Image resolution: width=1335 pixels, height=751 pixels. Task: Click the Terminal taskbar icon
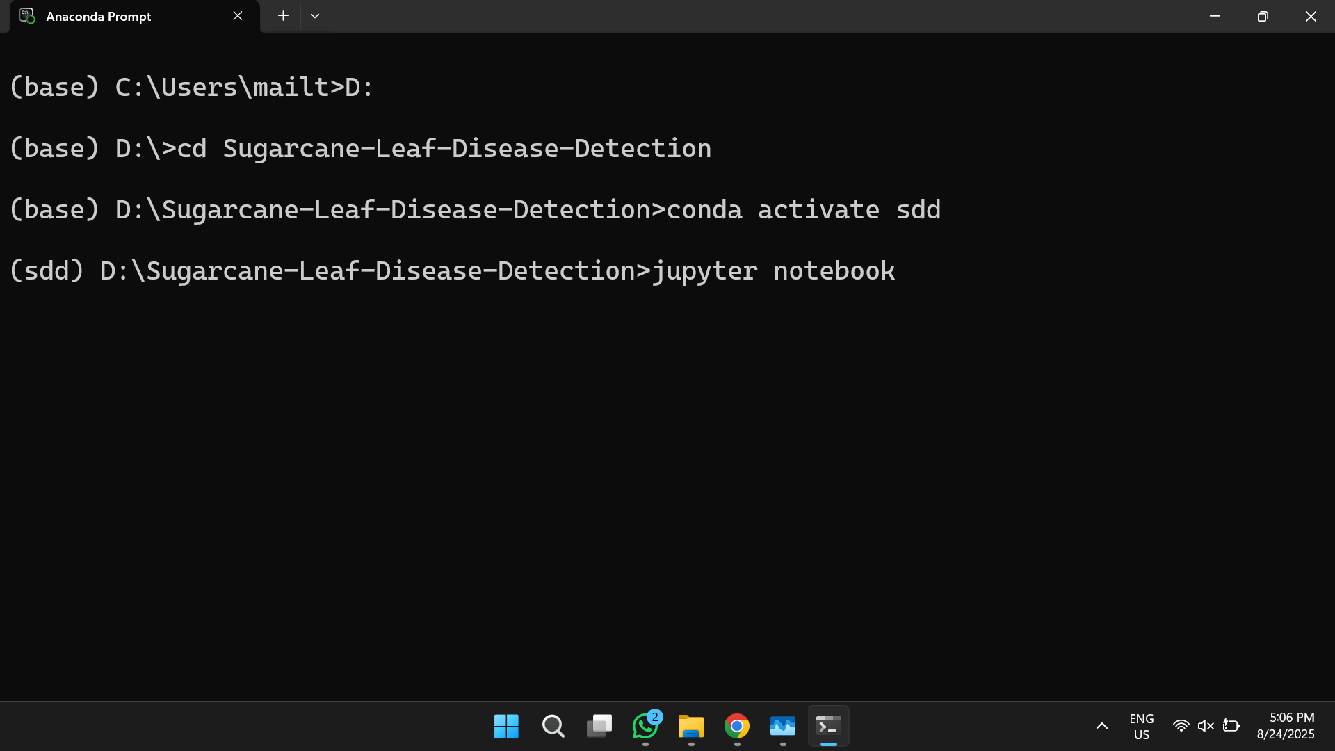click(829, 727)
